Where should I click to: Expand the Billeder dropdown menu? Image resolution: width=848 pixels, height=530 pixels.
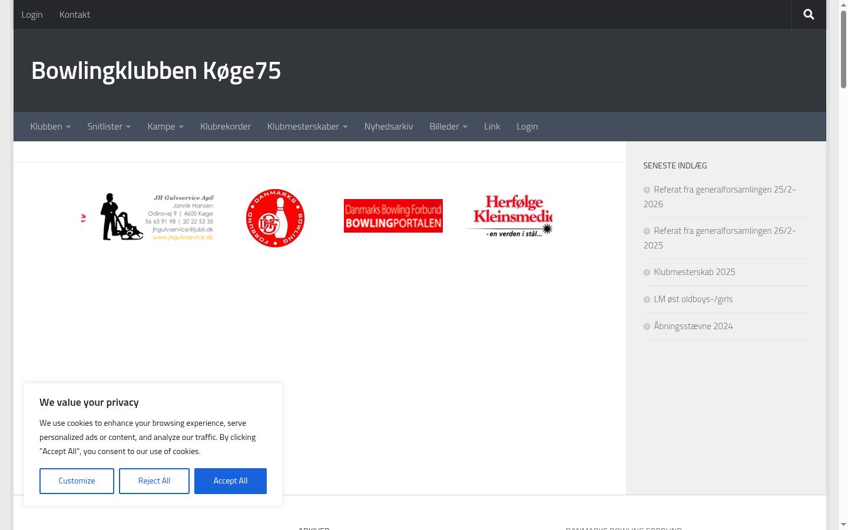point(449,127)
